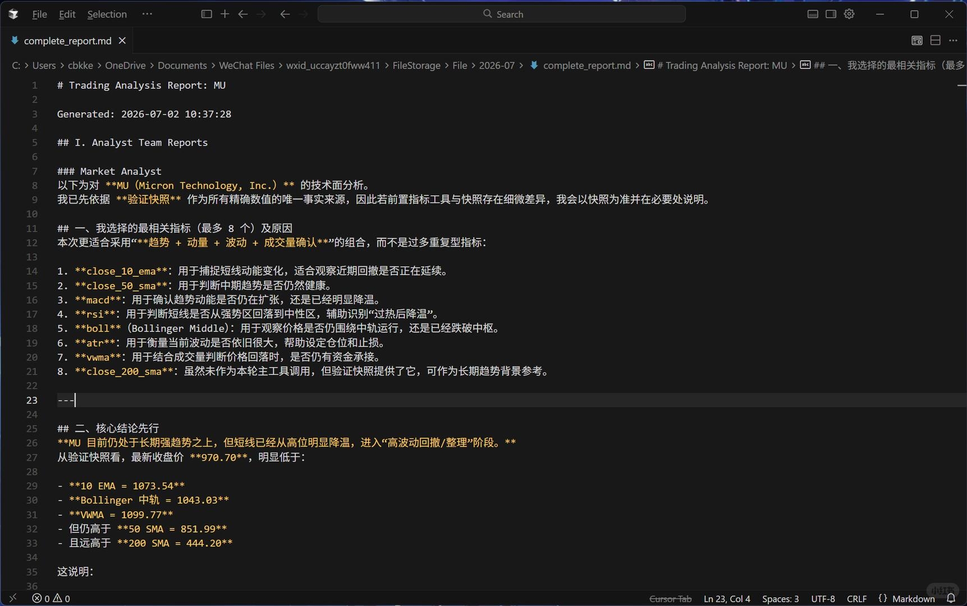Click the remote window icon in status bar

coord(13,598)
